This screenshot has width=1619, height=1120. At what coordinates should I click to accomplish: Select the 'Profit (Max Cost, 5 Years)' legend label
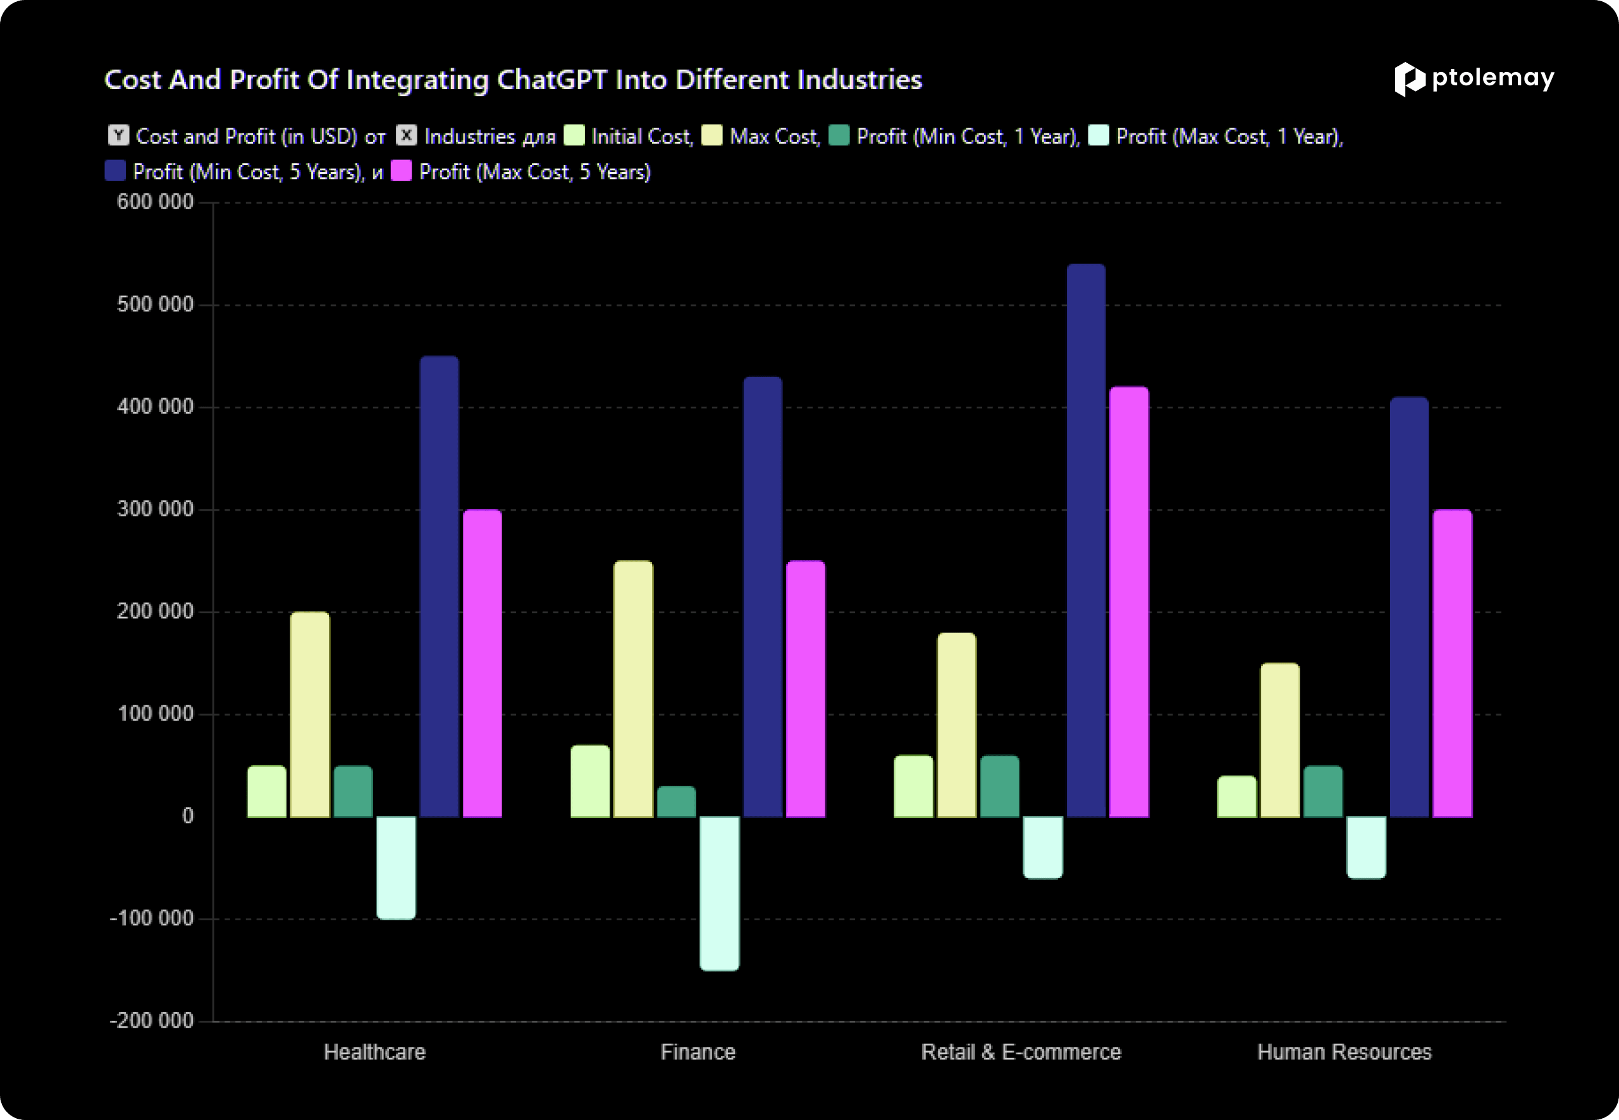535,172
